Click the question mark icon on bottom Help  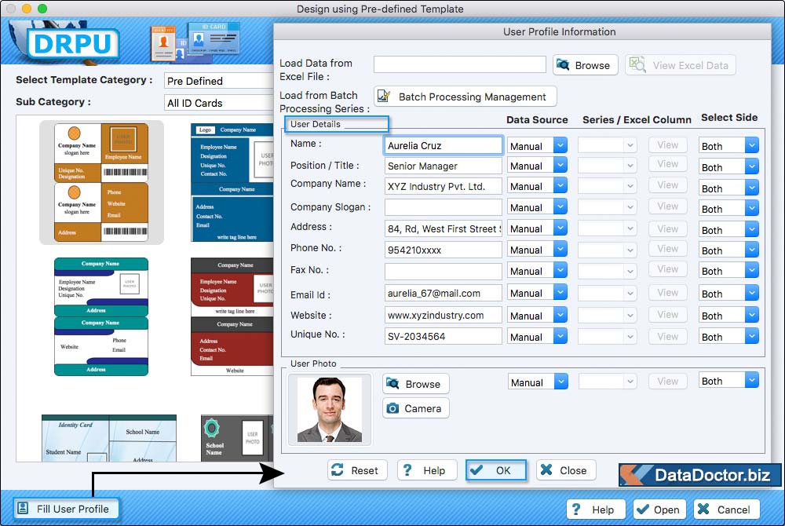coord(576,510)
